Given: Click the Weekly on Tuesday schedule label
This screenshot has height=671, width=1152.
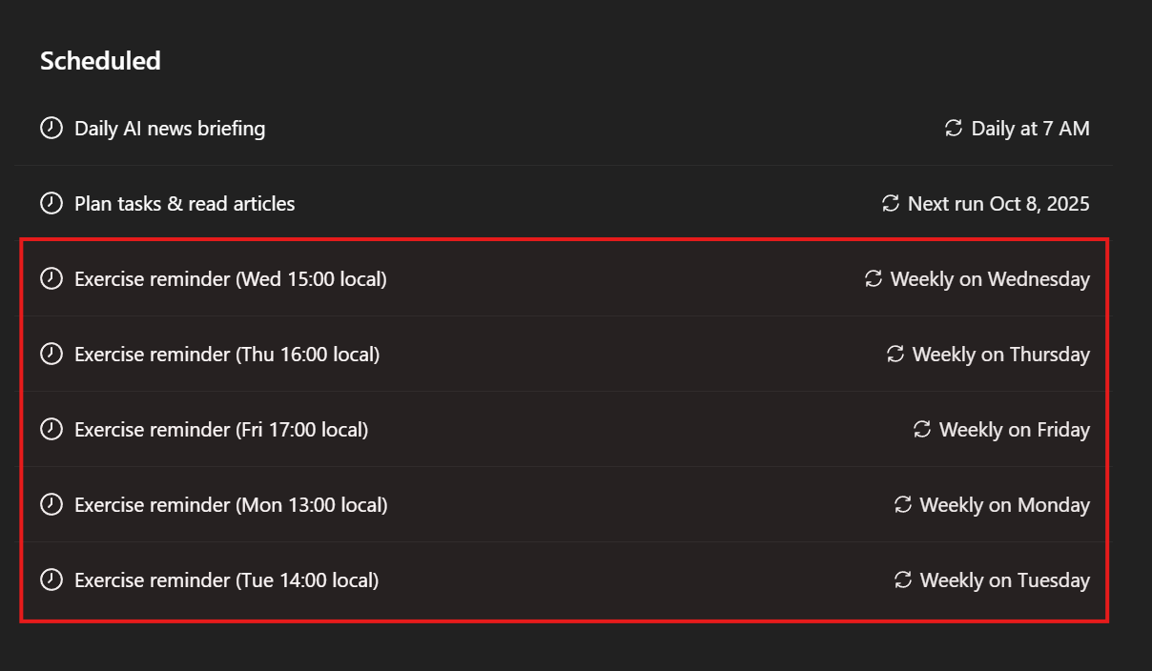Looking at the screenshot, I should coord(1004,579).
